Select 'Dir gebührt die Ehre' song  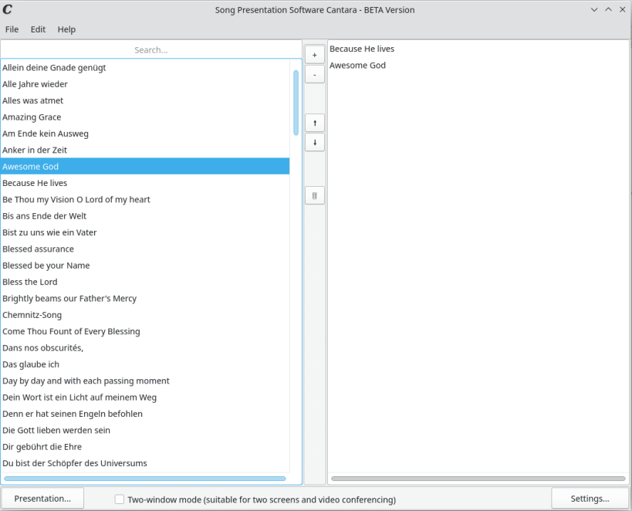click(145, 447)
